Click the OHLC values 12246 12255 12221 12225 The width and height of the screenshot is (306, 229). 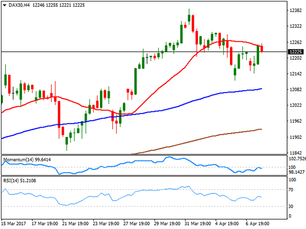pos(59,5)
